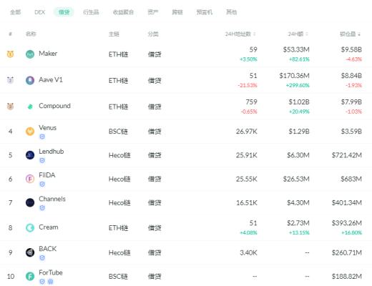Screen dimensions: 372x286
Task: Click the Aave V1 project logo
Action: coord(30,81)
